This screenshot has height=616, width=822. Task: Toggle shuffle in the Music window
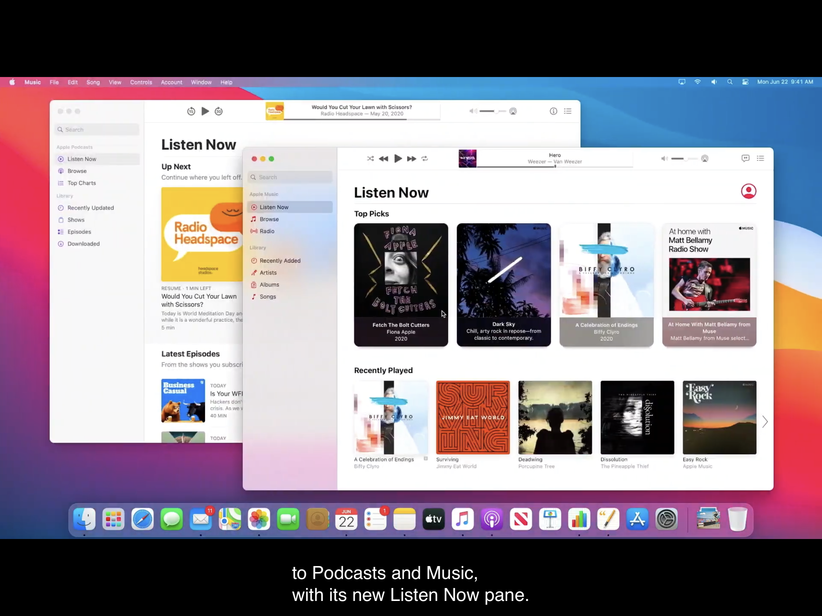pos(370,159)
